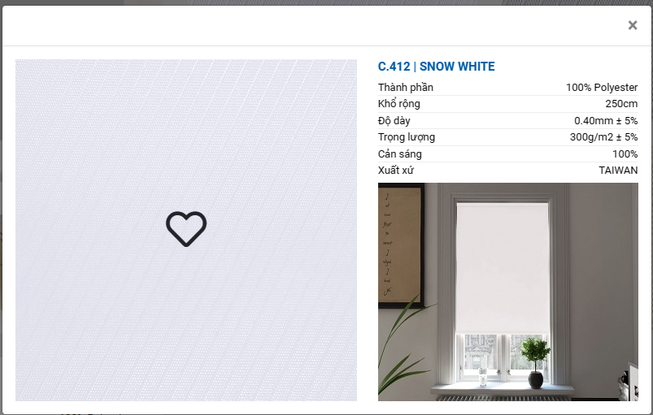
Task: Click the small potted tree on windowsill
Action: coord(536,363)
